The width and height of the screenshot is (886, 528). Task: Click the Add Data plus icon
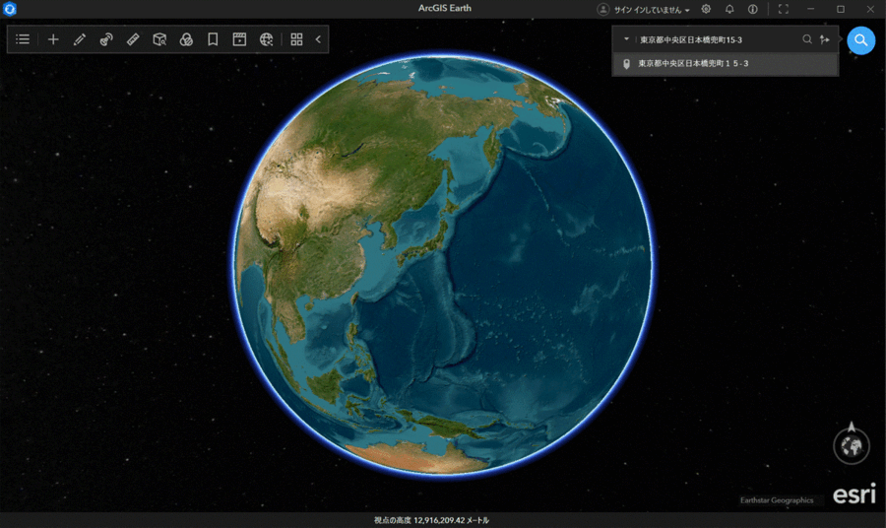[x=53, y=39]
